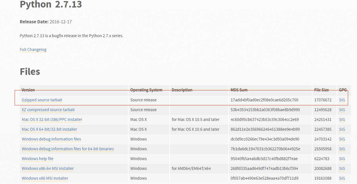
Task: Click 'Source release' in the Gzipped tarball row
Action: point(143,100)
